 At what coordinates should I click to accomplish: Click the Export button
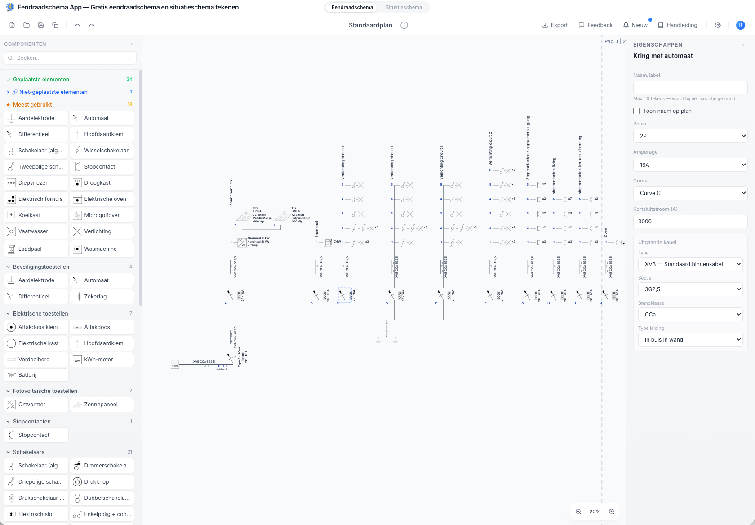[x=555, y=25]
